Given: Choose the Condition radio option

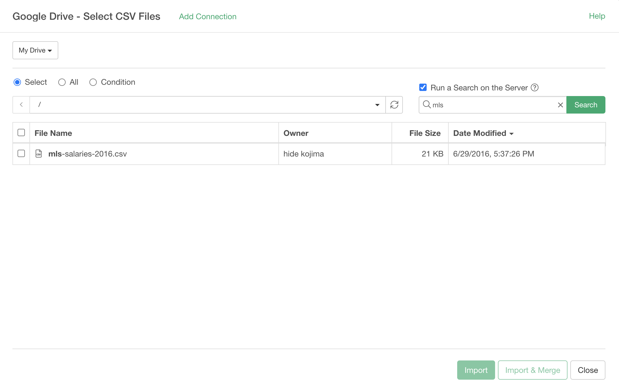Looking at the screenshot, I should (x=93, y=82).
